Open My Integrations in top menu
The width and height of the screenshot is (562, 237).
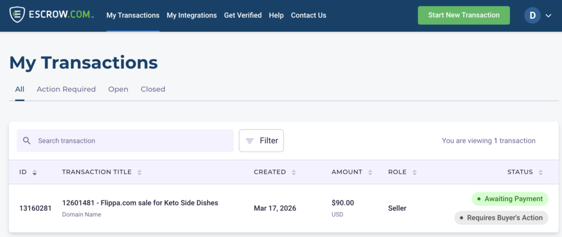pyautogui.click(x=192, y=15)
